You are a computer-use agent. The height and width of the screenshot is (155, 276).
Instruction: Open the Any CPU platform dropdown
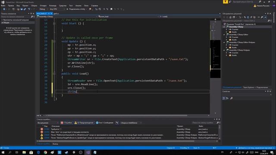pyautogui.click(x=57, y=9)
